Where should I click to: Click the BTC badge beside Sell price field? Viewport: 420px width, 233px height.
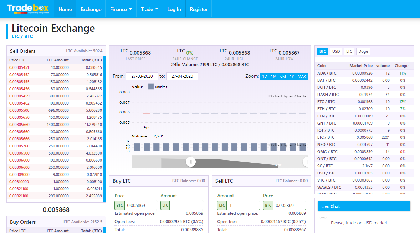(x=268, y=206)
